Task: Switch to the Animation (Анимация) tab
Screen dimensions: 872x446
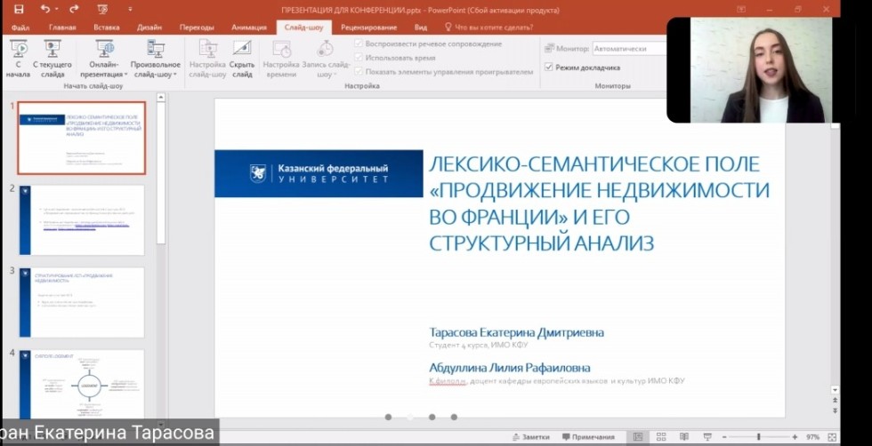Action: [x=248, y=28]
